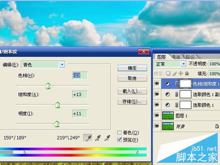Click the lock all padlock icon
This screenshot has width=220, height=165.
point(187,73)
